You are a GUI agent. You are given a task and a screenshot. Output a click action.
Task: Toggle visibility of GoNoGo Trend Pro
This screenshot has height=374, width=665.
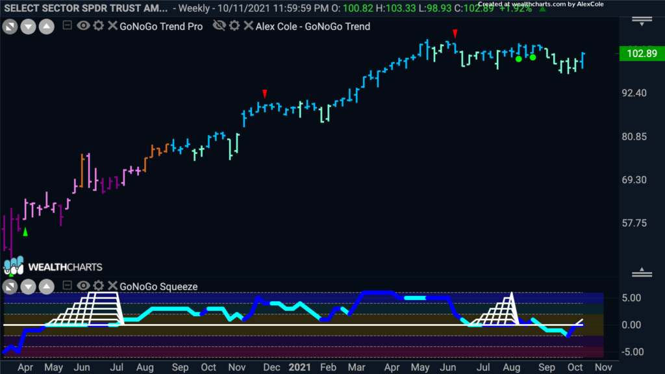[x=83, y=25]
